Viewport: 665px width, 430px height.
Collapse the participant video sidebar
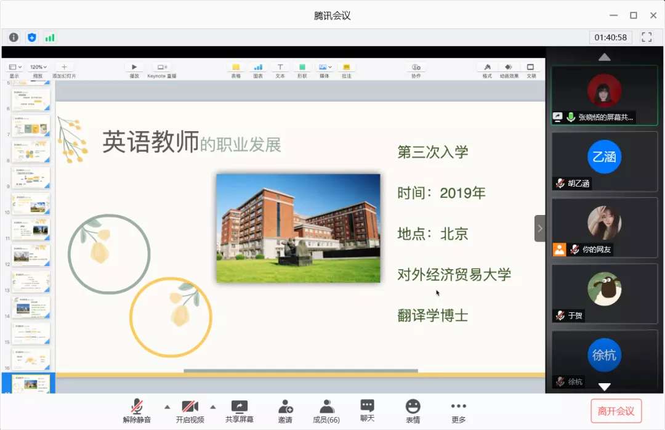(x=540, y=229)
